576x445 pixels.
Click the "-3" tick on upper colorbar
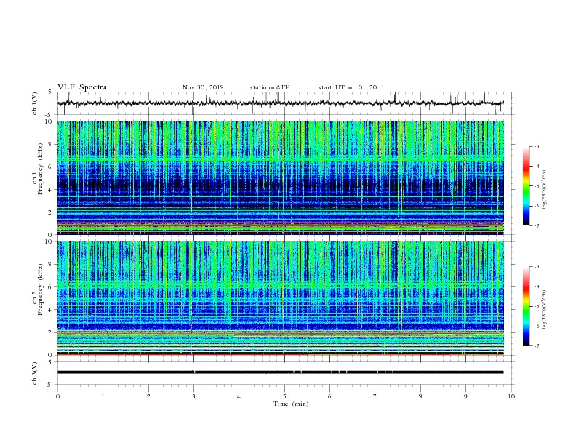tap(536, 146)
